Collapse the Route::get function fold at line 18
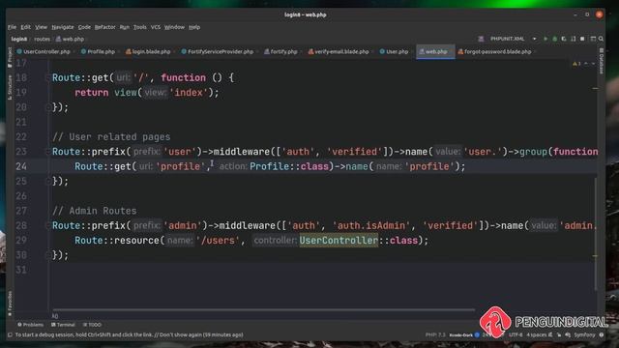The image size is (619, 348). [48, 77]
